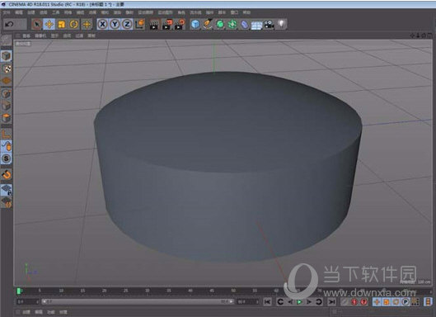Click the end frame 90 F field
Screen dimensions: 436x317
click(248, 301)
